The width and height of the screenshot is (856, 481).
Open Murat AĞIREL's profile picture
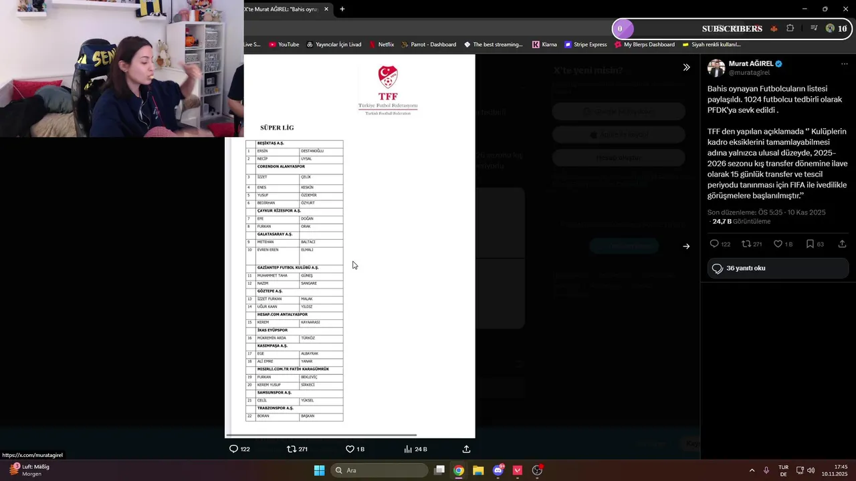click(716, 67)
